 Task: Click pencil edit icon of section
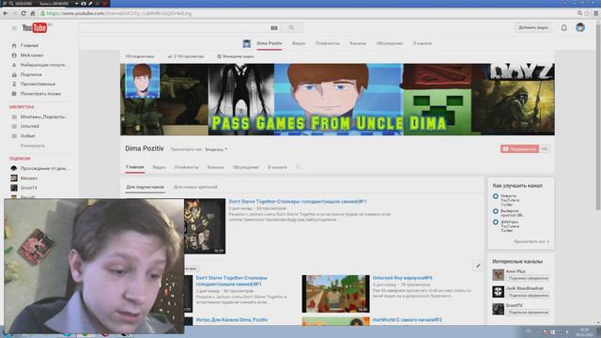coord(478,266)
